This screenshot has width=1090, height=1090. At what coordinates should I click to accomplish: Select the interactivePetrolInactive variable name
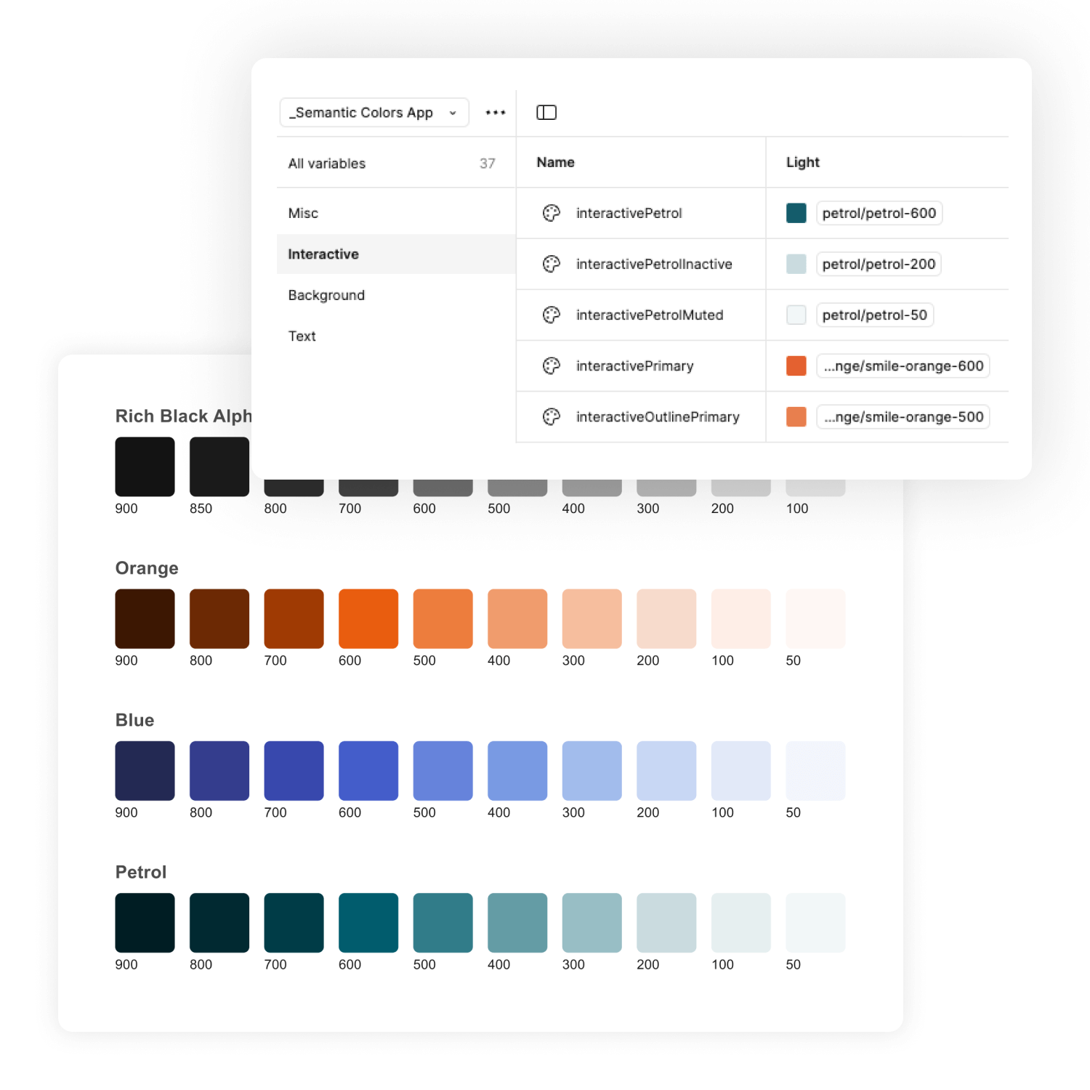click(x=654, y=264)
